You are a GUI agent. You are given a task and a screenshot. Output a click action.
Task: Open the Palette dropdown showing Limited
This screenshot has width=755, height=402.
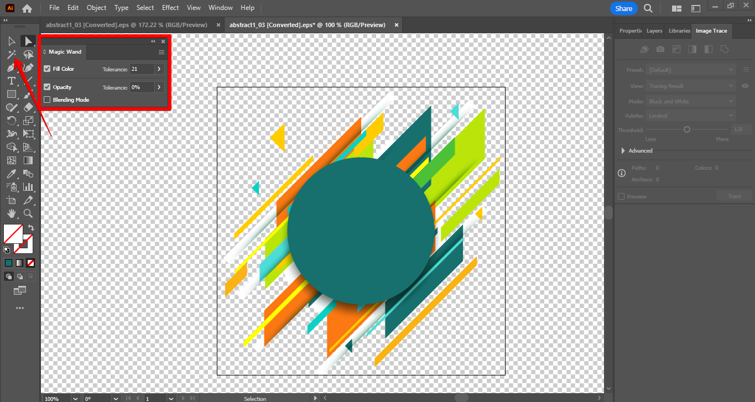tap(691, 116)
